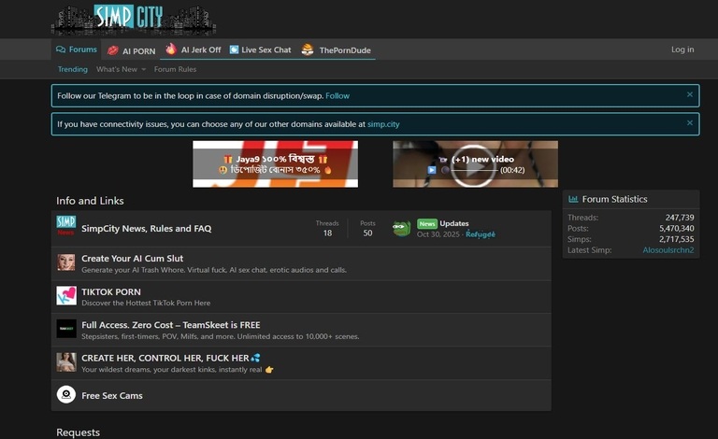This screenshot has width=718, height=439.
Task: Open the What's New link
Action: point(116,69)
